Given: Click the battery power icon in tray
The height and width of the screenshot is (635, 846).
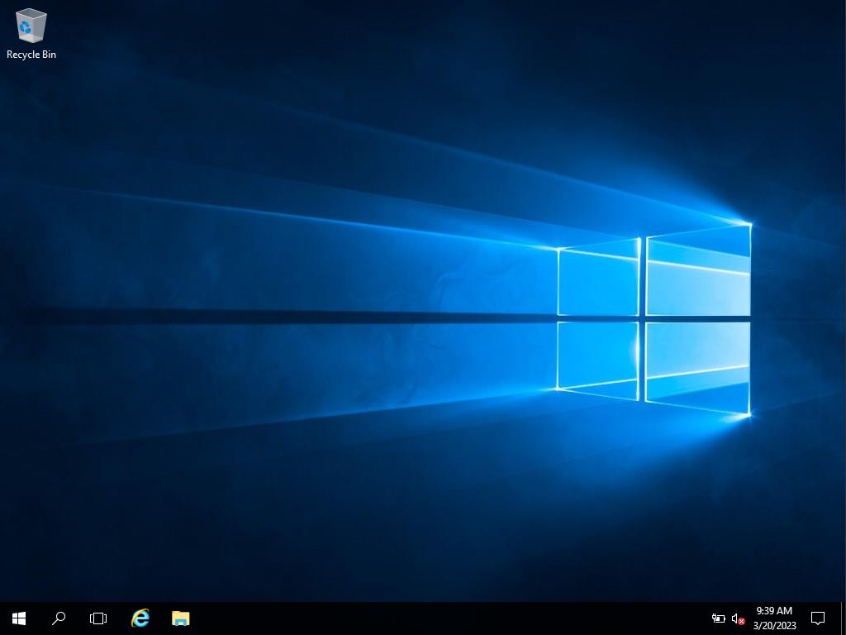Looking at the screenshot, I should point(718,618).
